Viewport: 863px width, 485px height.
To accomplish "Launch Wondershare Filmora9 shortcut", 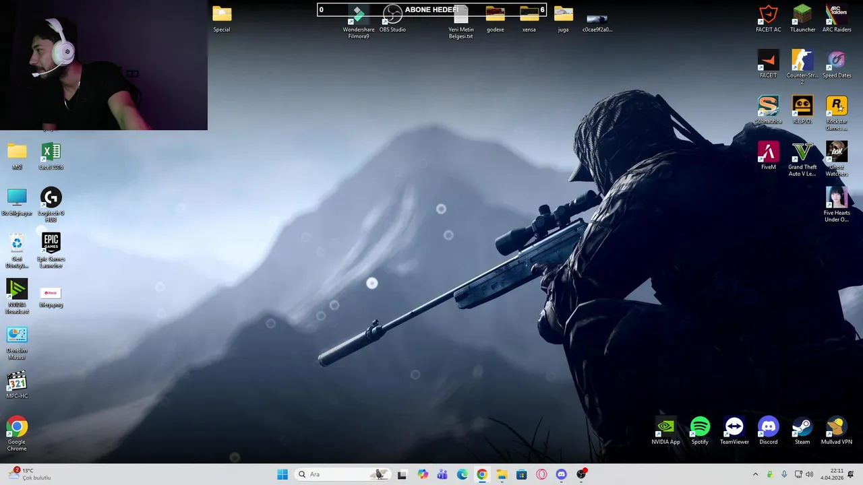I will [x=359, y=21].
